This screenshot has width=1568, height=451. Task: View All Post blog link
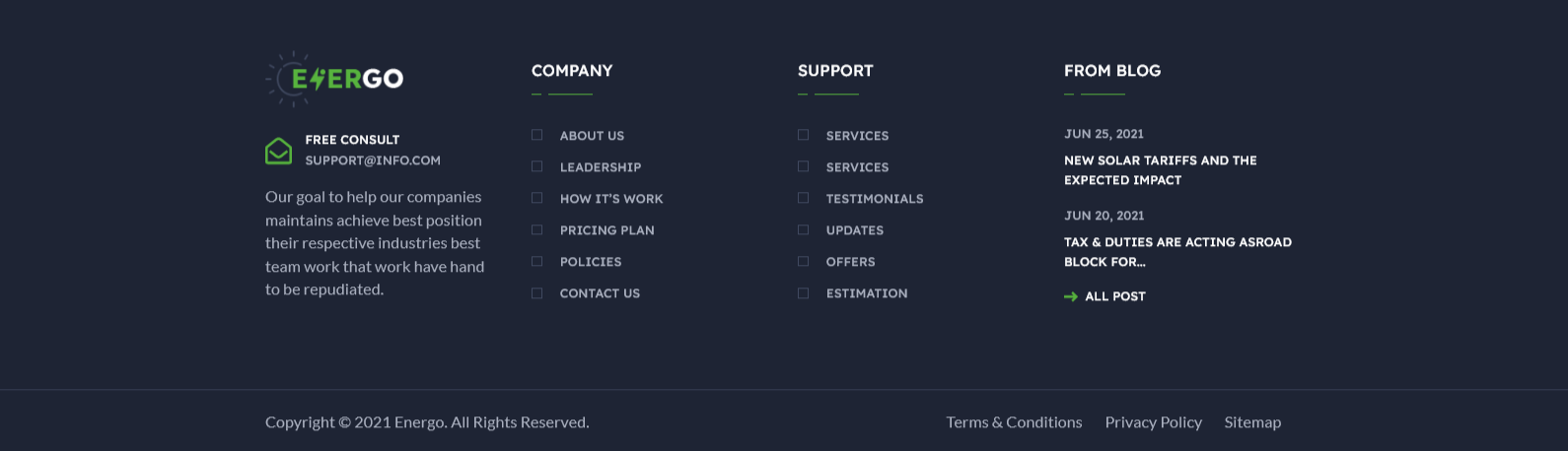(1114, 296)
